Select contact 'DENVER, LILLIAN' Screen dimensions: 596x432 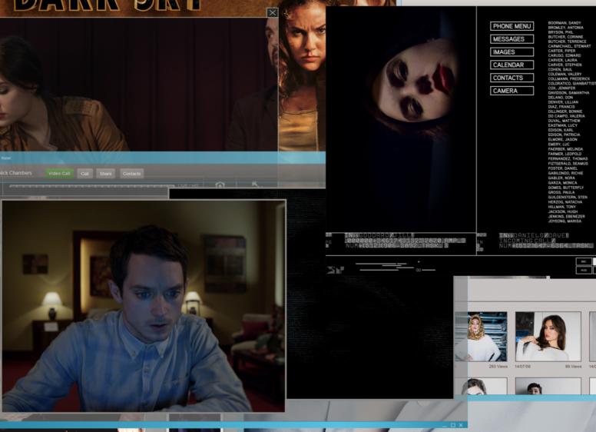coord(563,102)
